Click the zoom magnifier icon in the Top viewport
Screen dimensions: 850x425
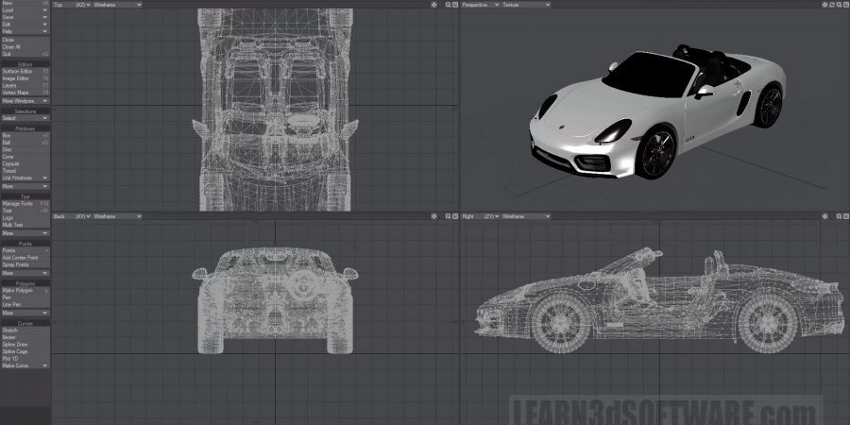coord(447,5)
